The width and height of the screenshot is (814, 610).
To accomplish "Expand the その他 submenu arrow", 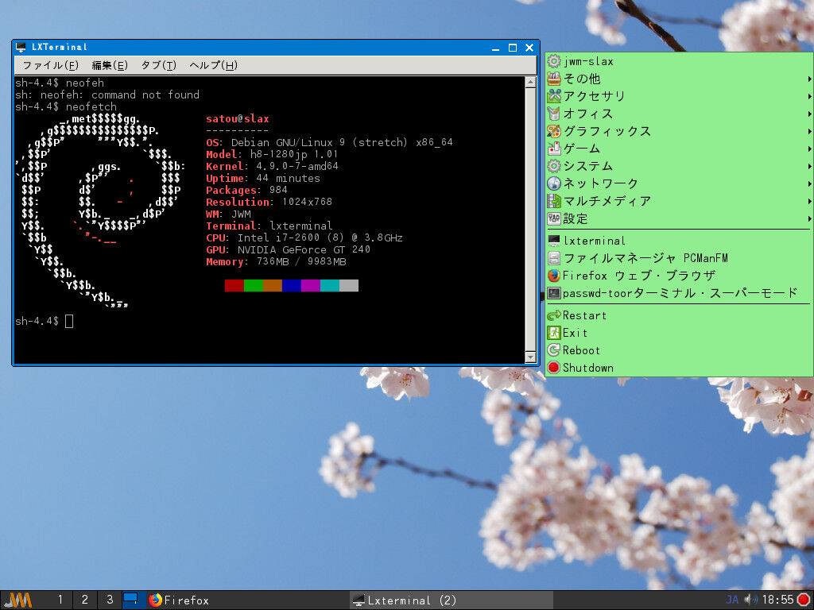I will [x=809, y=79].
